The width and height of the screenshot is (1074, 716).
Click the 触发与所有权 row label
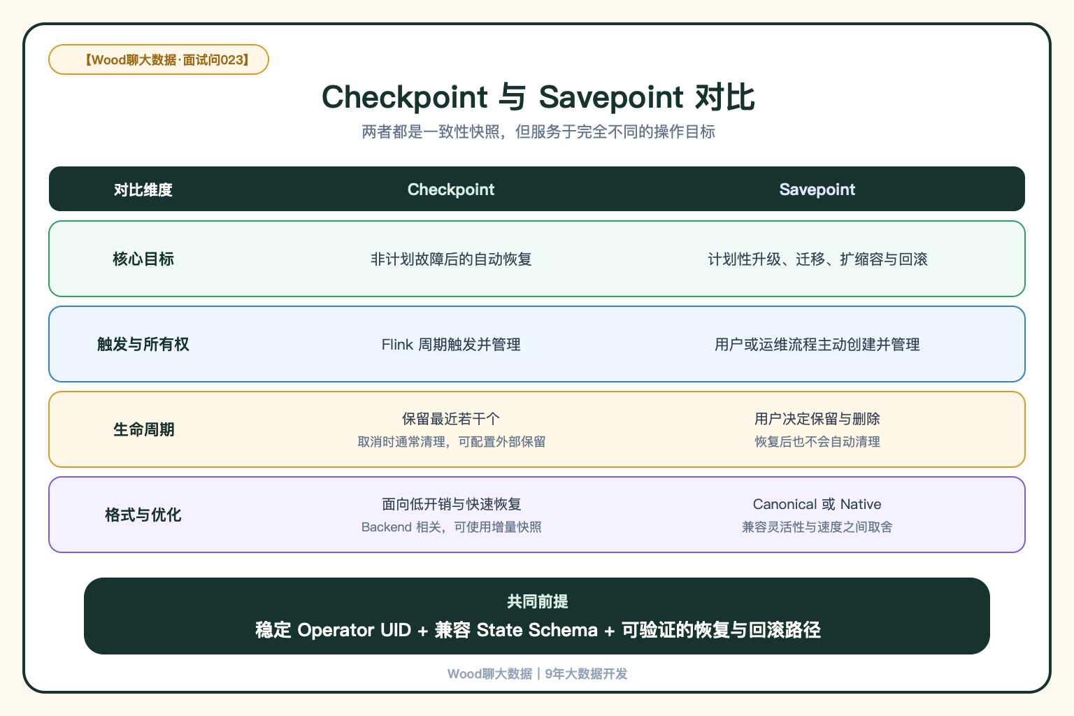click(143, 345)
